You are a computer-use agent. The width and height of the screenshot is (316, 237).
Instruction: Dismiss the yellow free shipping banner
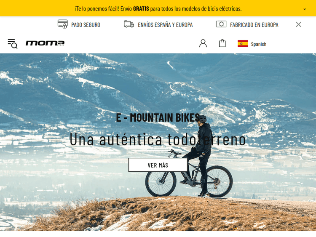click(305, 9)
